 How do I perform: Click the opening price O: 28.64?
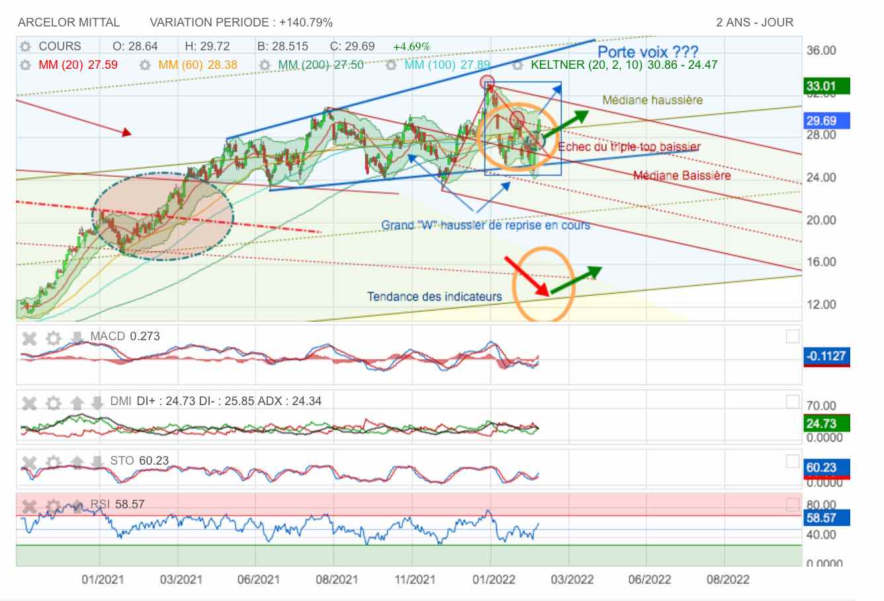click(x=136, y=46)
